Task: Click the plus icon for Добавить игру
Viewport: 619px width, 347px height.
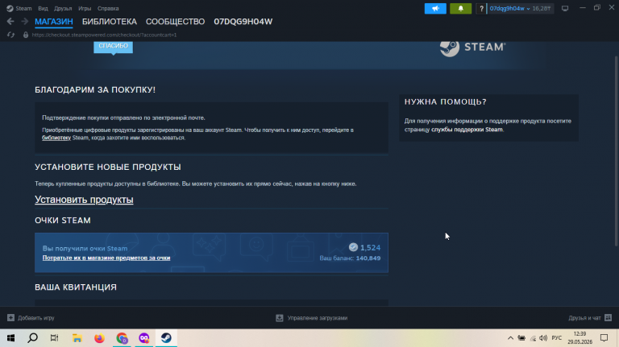Action: 10,318
